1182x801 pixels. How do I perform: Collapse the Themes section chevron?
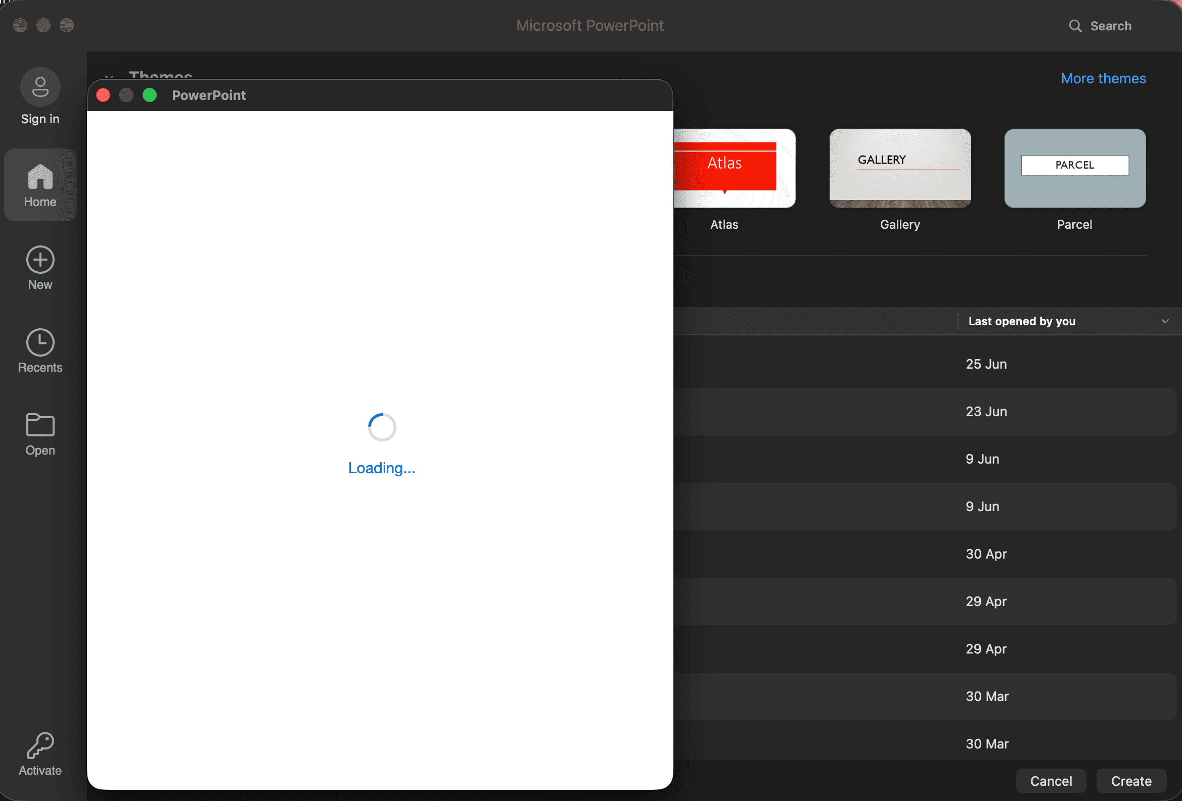[109, 78]
